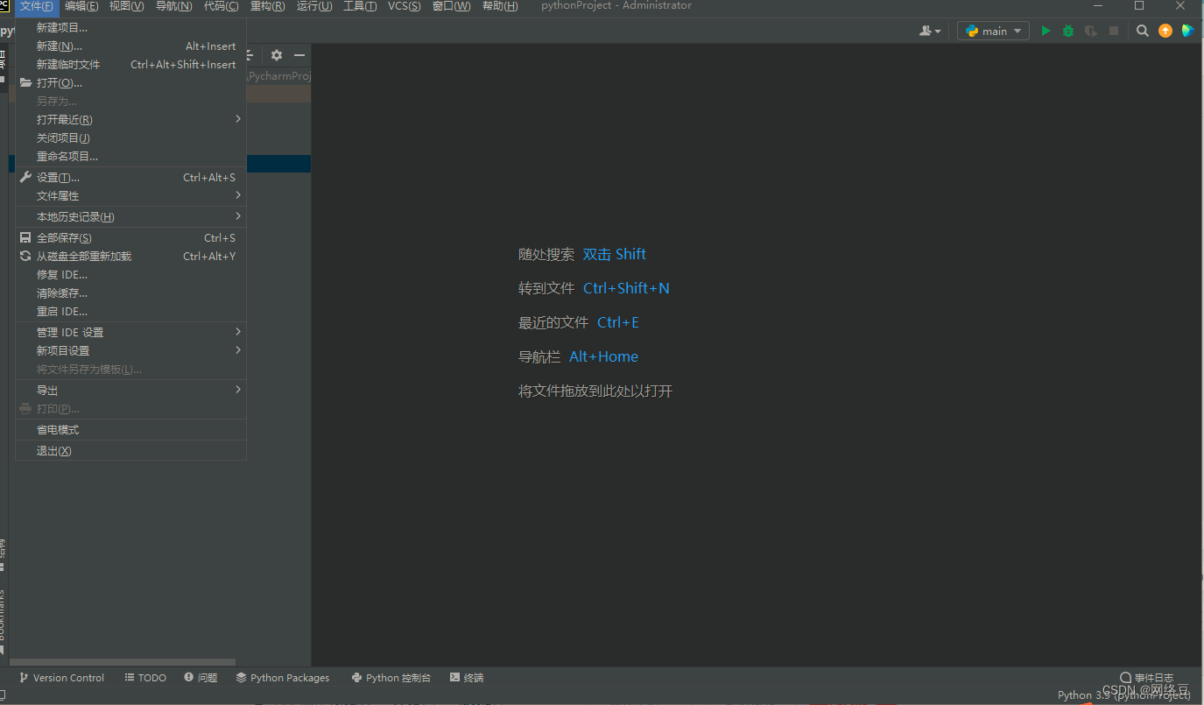1204x705 pixels.
Task: Click the Alt+Home navigation bar hint
Action: [603, 356]
